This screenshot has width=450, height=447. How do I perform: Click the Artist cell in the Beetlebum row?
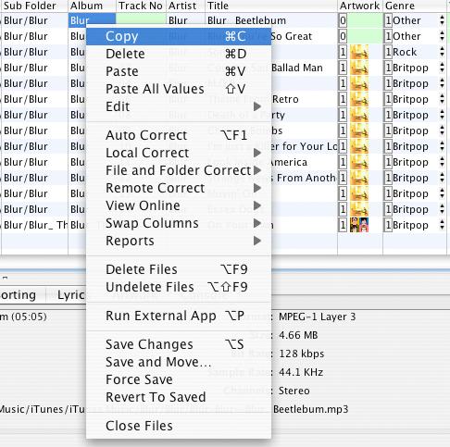pyautogui.click(x=186, y=20)
